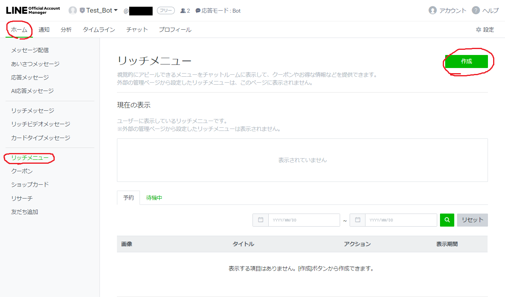The image size is (505, 297).
Task: Switch to the 分析 section
Action: [66, 29]
